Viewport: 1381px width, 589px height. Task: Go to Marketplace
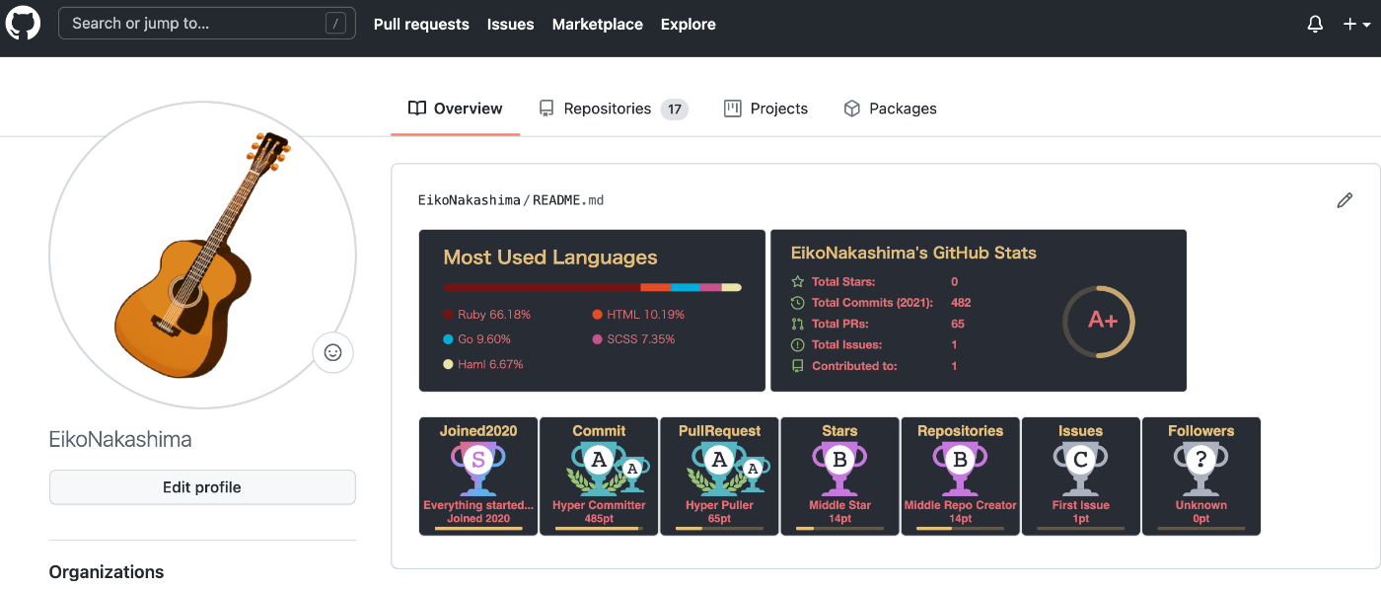pos(598,25)
